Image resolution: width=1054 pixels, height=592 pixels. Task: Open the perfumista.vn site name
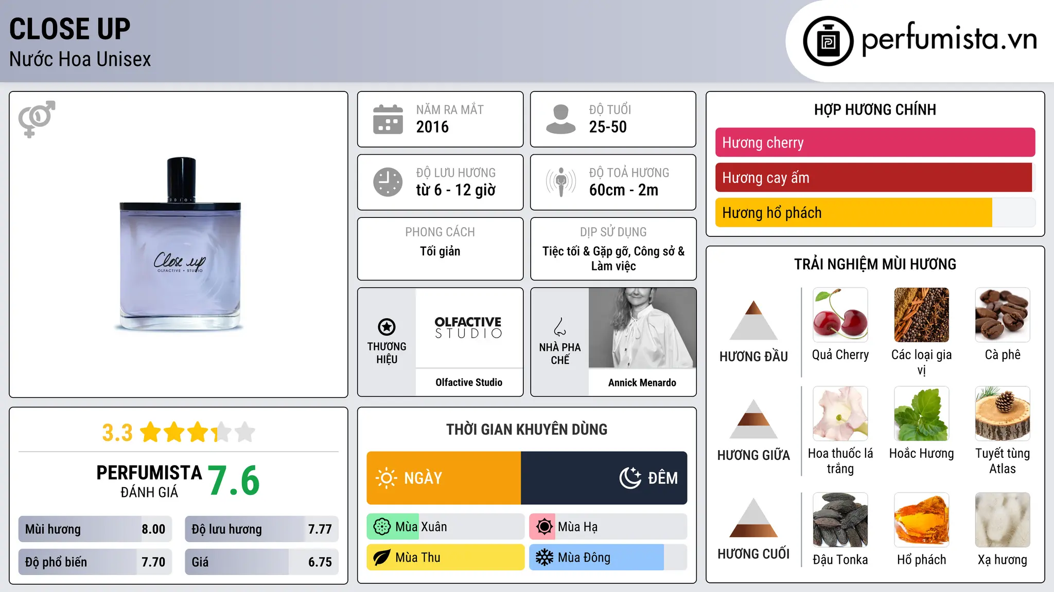(x=950, y=39)
